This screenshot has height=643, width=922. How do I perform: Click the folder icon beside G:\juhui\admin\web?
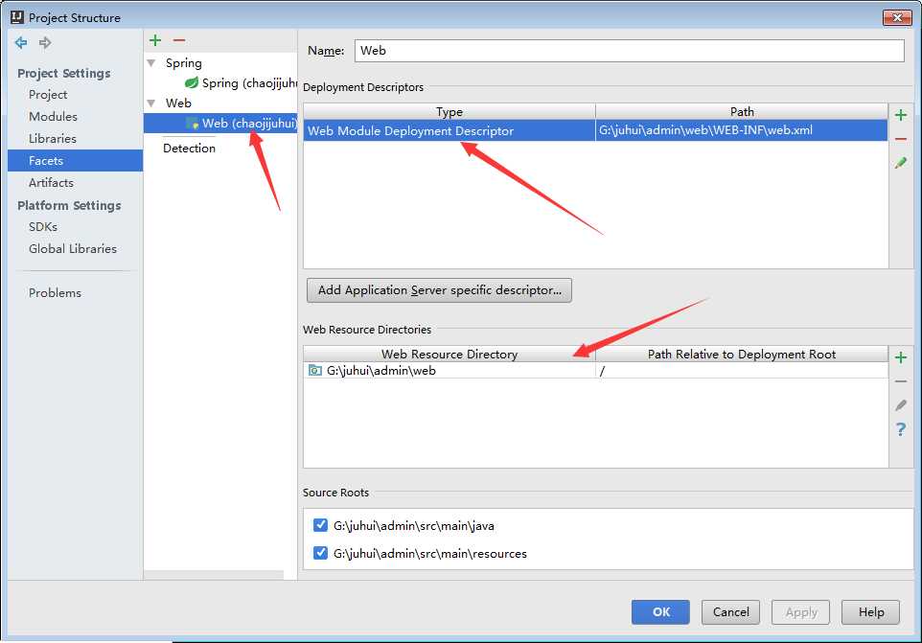[x=315, y=370]
